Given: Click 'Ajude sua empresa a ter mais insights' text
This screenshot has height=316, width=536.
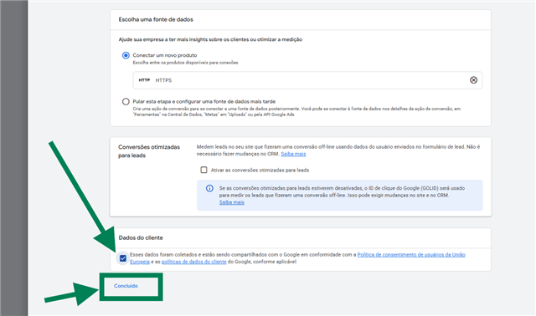Looking at the screenshot, I should coord(210,39).
